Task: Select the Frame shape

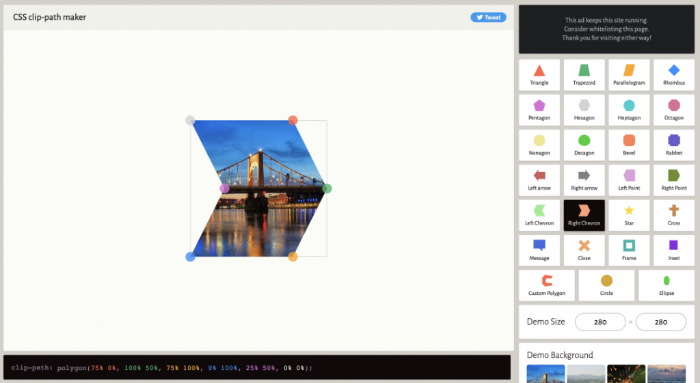Action: [x=629, y=250]
